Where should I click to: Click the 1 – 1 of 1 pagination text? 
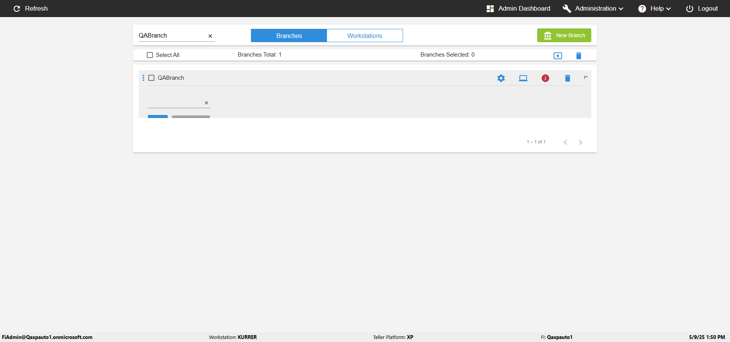click(536, 142)
